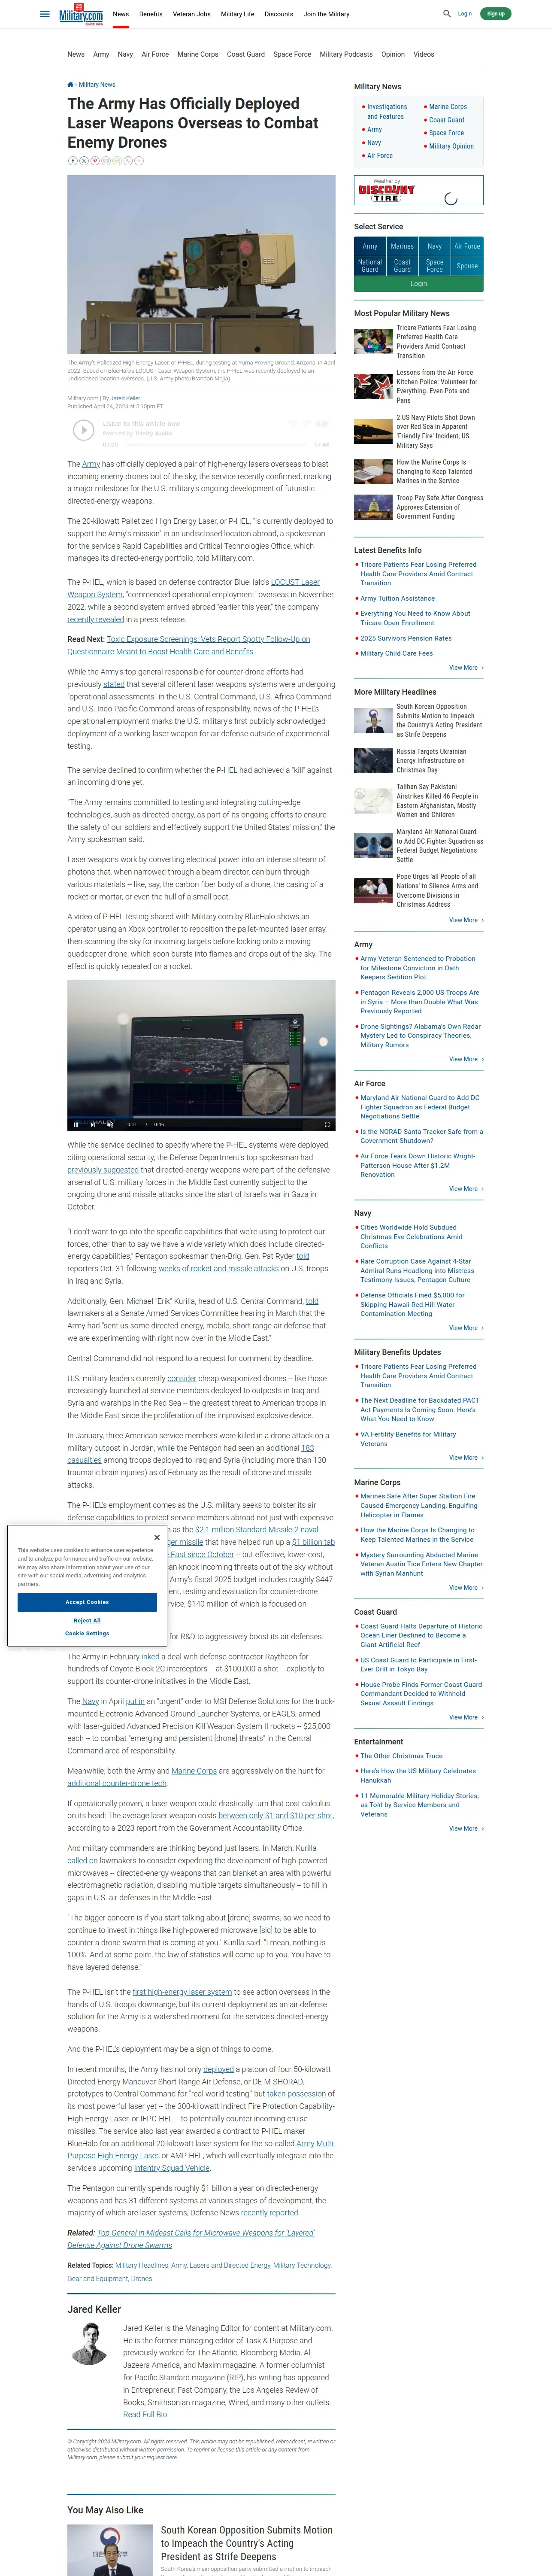551x2576 pixels.
Task: Expand View More under Marine Corps section
Action: click(466, 1588)
